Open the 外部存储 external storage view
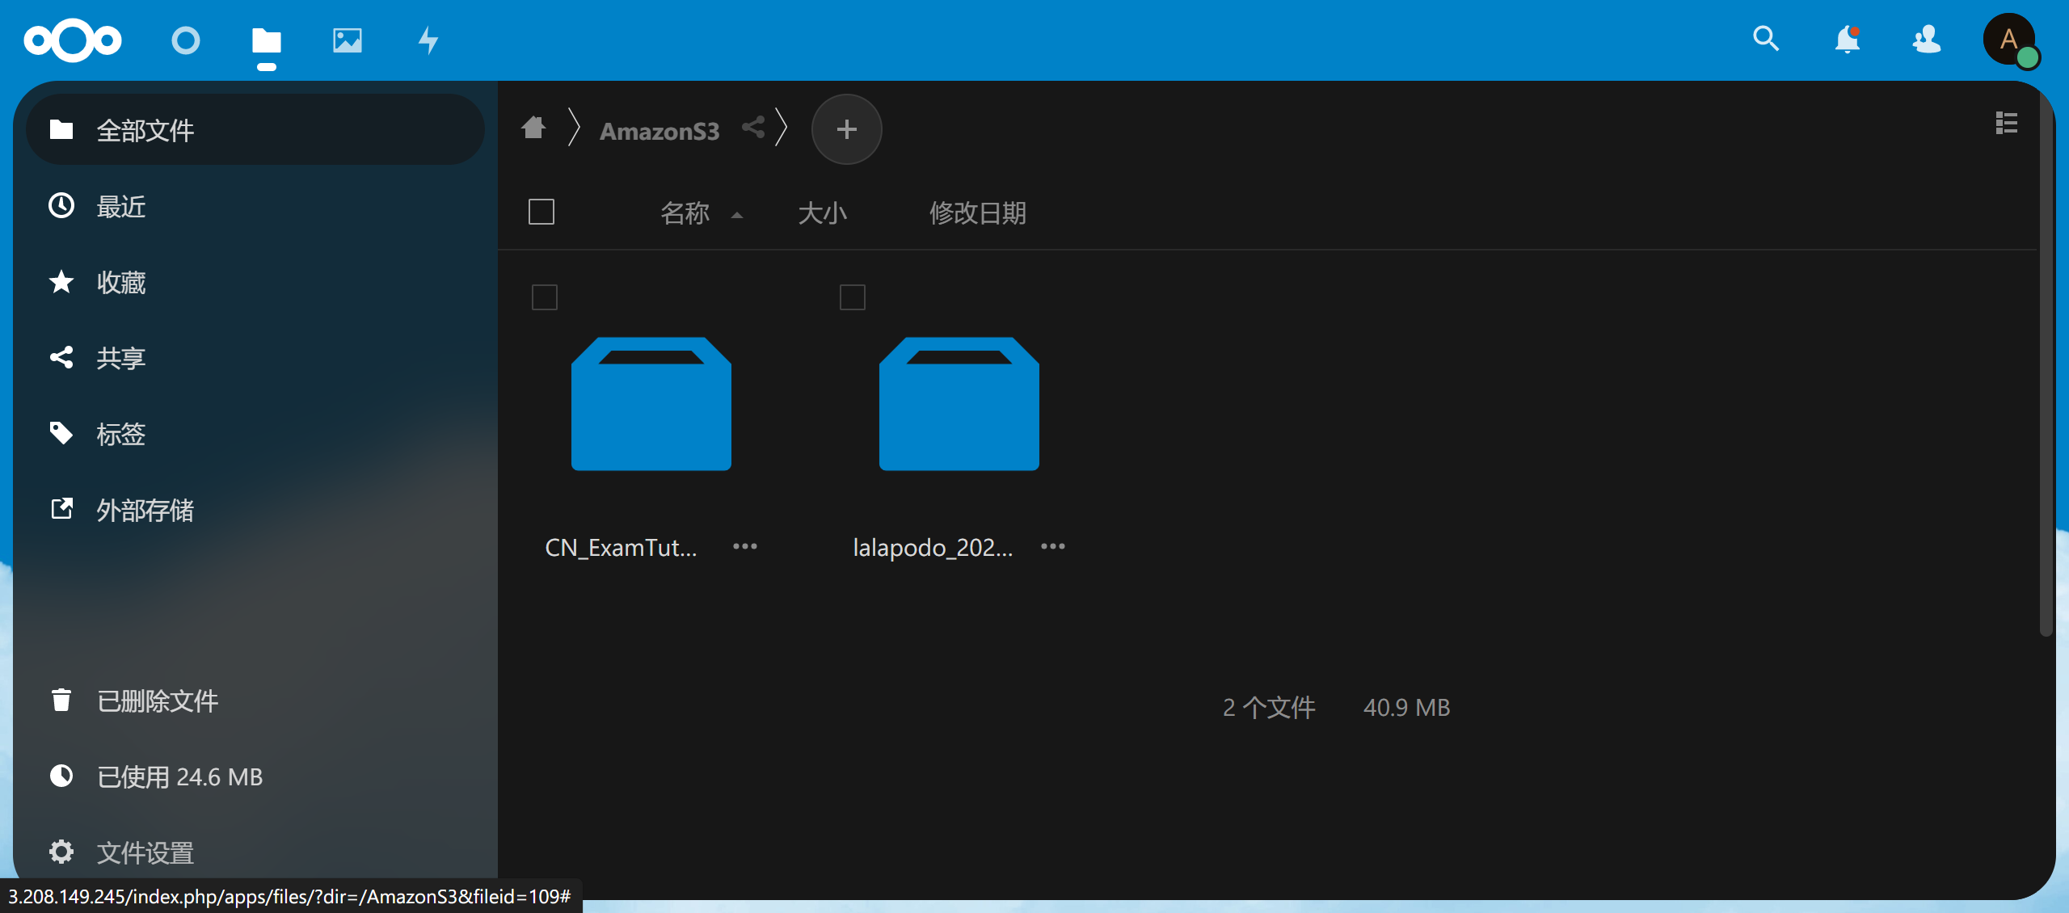2069x913 pixels. point(145,510)
